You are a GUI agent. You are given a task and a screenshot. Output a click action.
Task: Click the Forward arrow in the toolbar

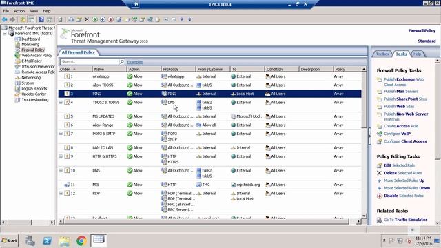[x=12, y=19]
